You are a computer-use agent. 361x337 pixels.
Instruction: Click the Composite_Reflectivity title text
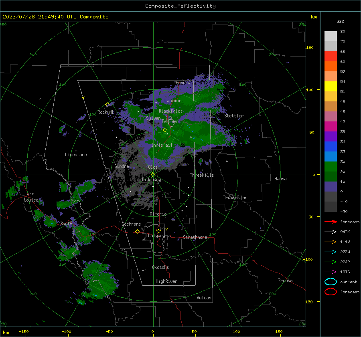coord(180,6)
